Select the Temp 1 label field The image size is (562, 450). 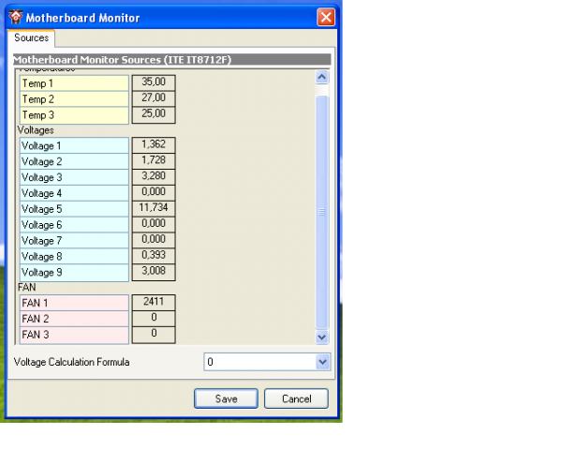(73, 82)
